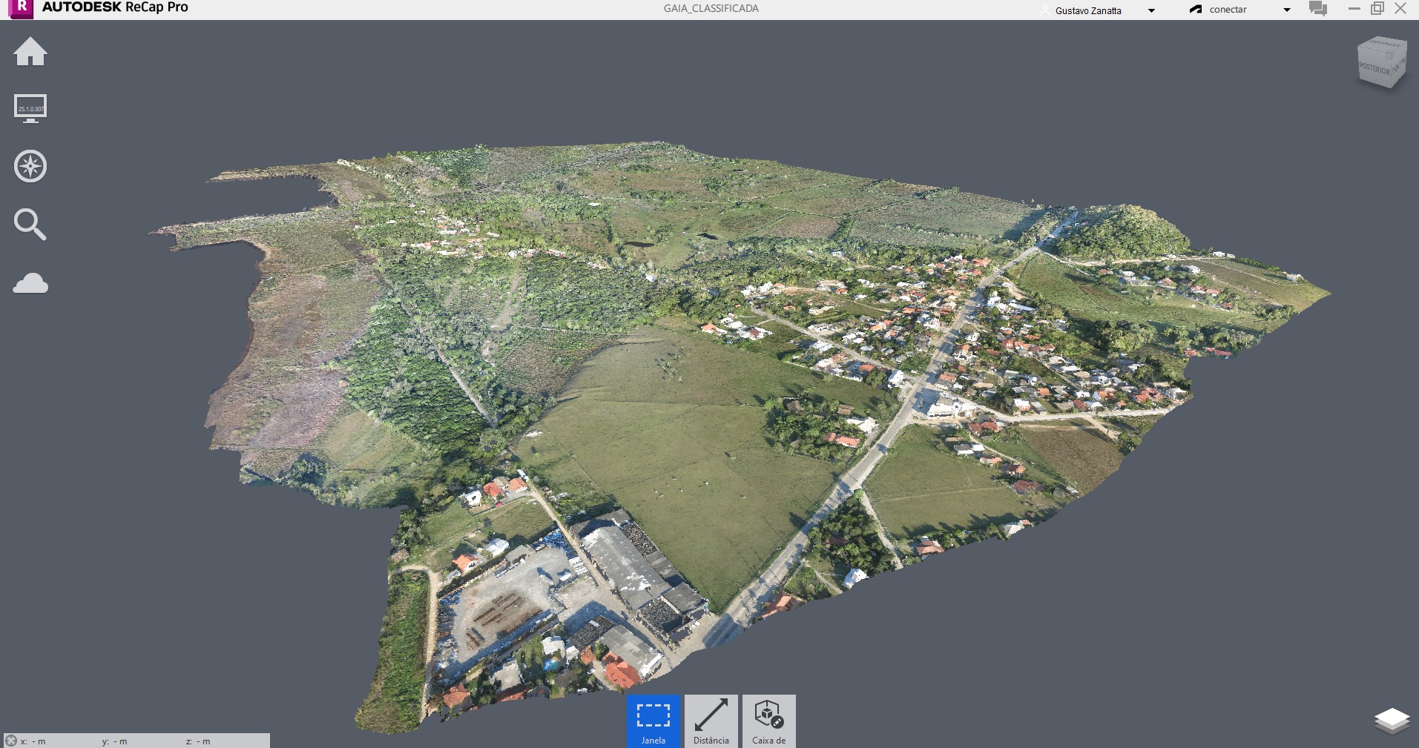Click the z coordinate readout

(198, 741)
